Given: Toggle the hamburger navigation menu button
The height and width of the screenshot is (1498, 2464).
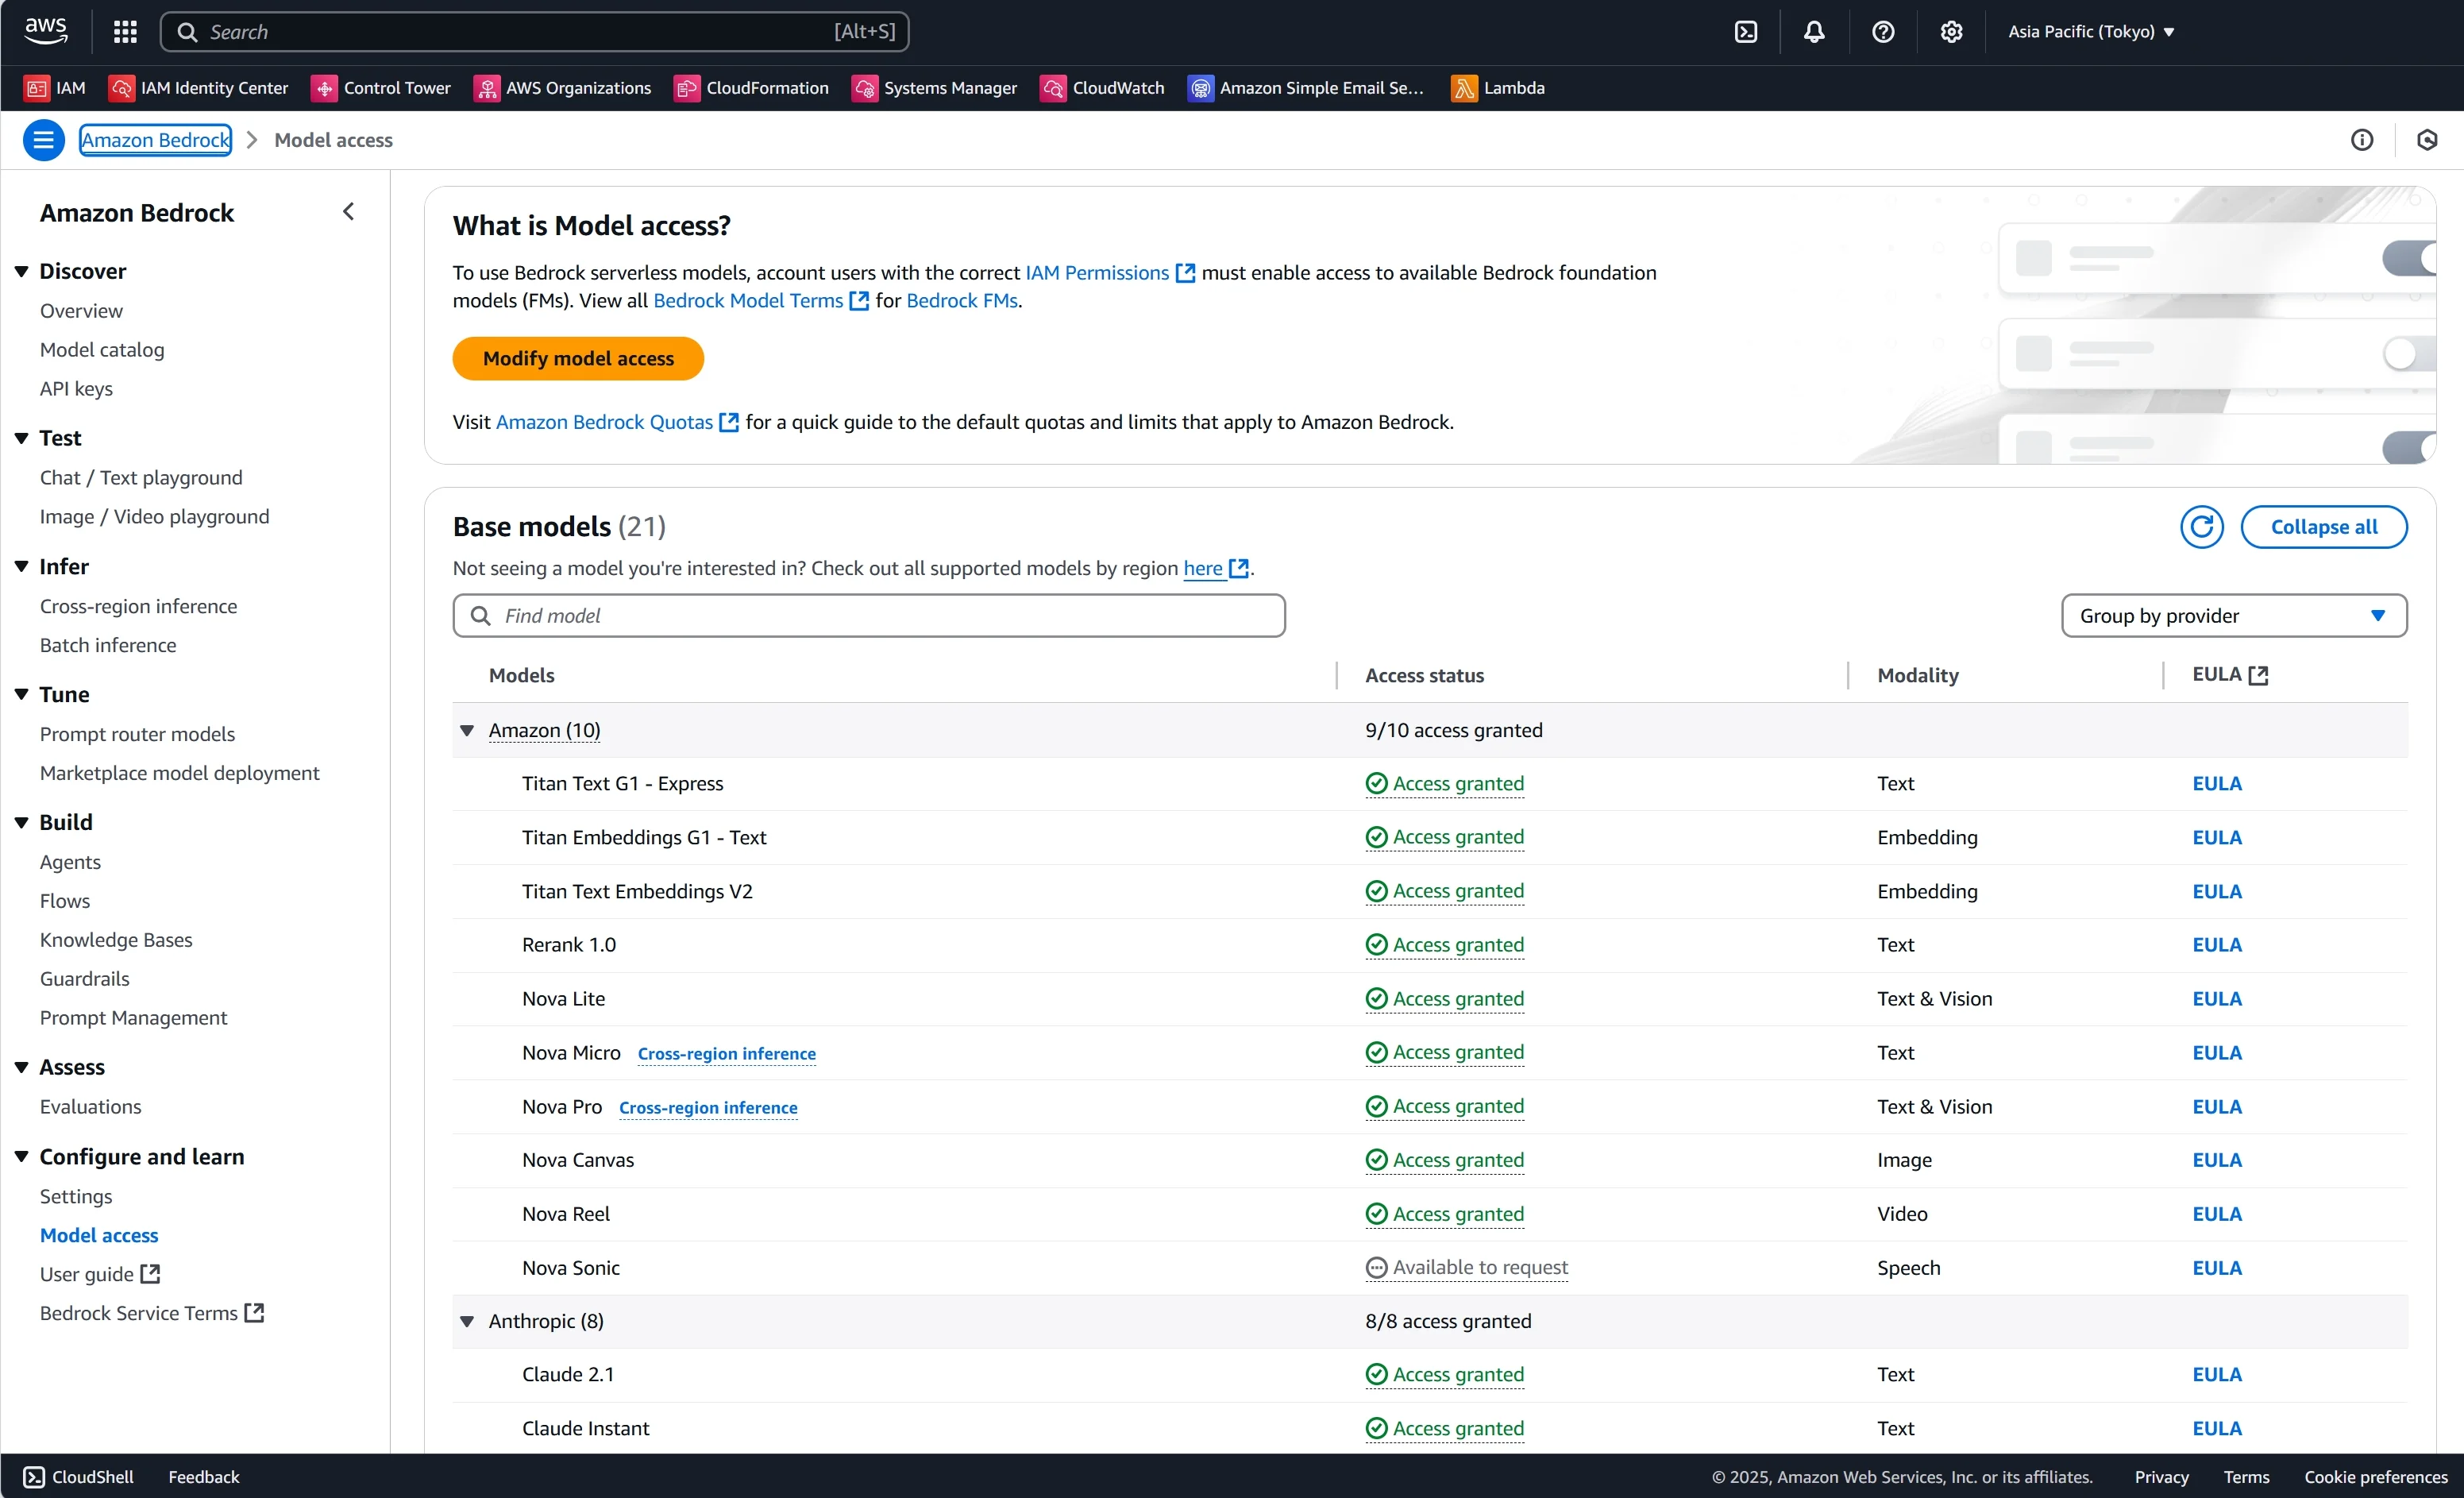Looking at the screenshot, I should 44,140.
